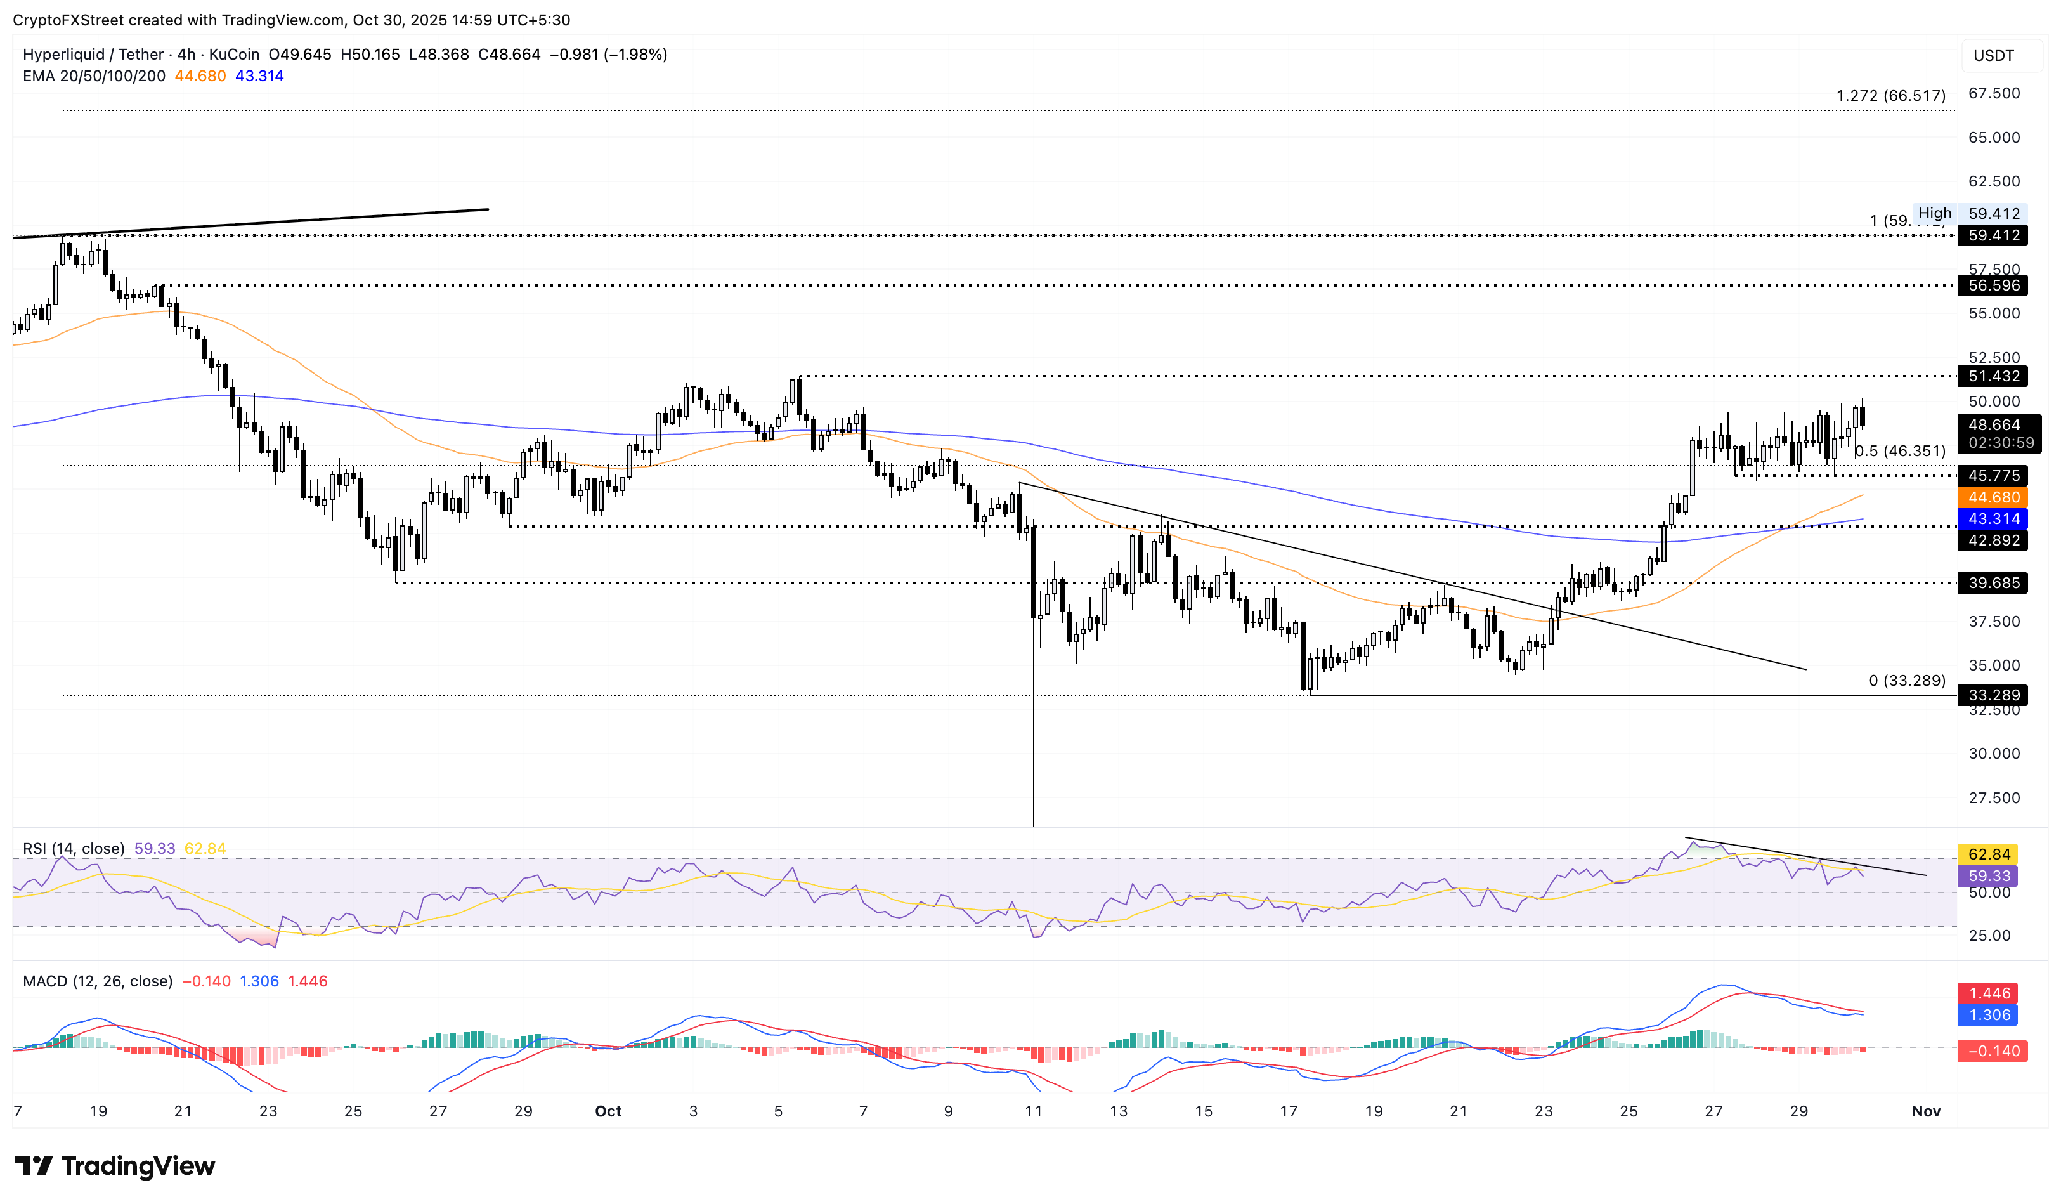Click the Oct date label on time axis
Screen dimensions: 2061x1204
point(608,1111)
